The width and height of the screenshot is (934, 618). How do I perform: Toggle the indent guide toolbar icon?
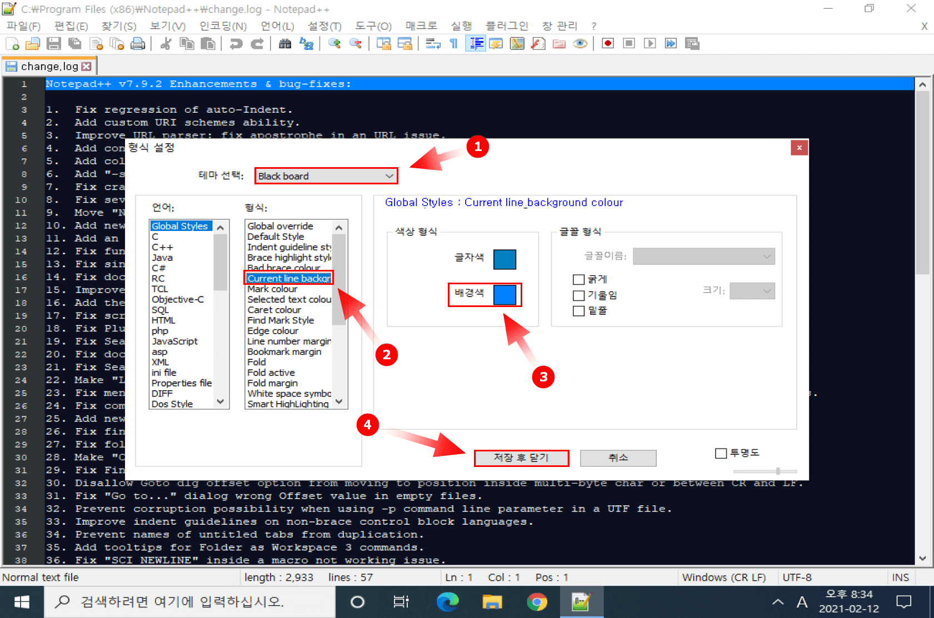click(x=476, y=44)
